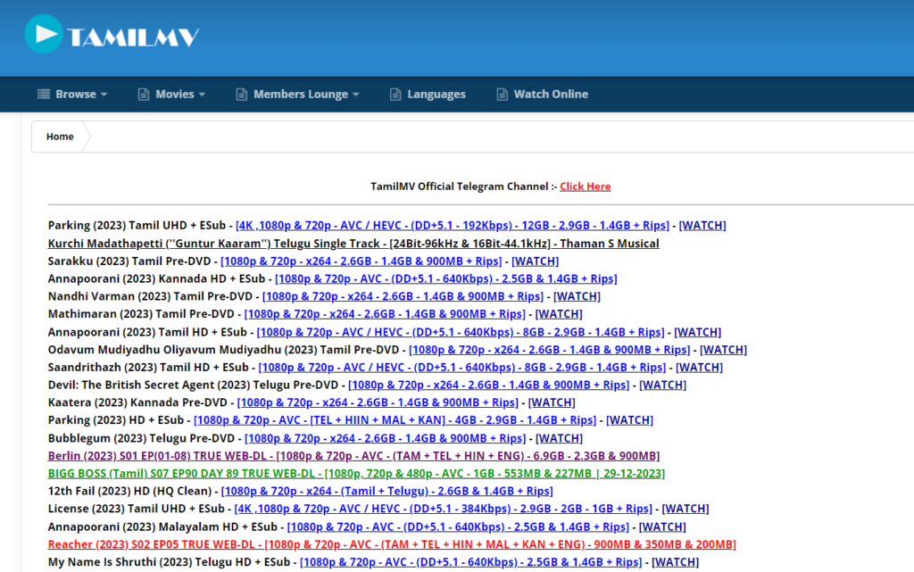914x572 pixels.
Task: Open License Tamil UHD download link
Action: click(x=443, y=509)
